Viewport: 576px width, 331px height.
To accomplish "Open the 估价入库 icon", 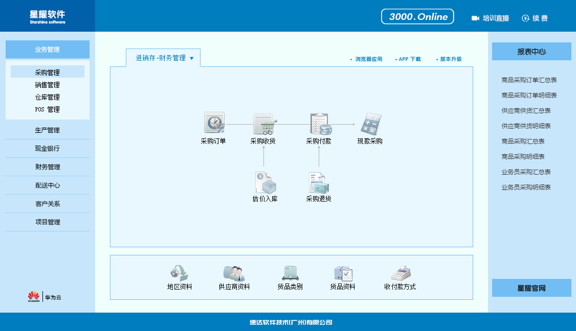I will click(x=264, y=183).
